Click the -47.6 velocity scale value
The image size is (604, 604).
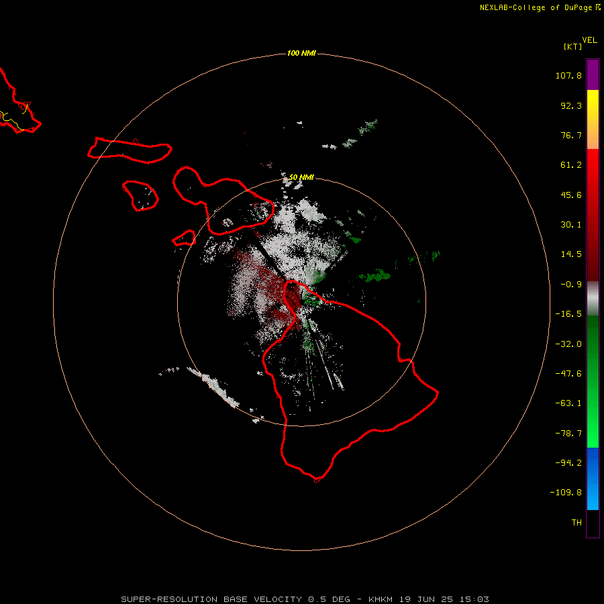tap(568, 374)
